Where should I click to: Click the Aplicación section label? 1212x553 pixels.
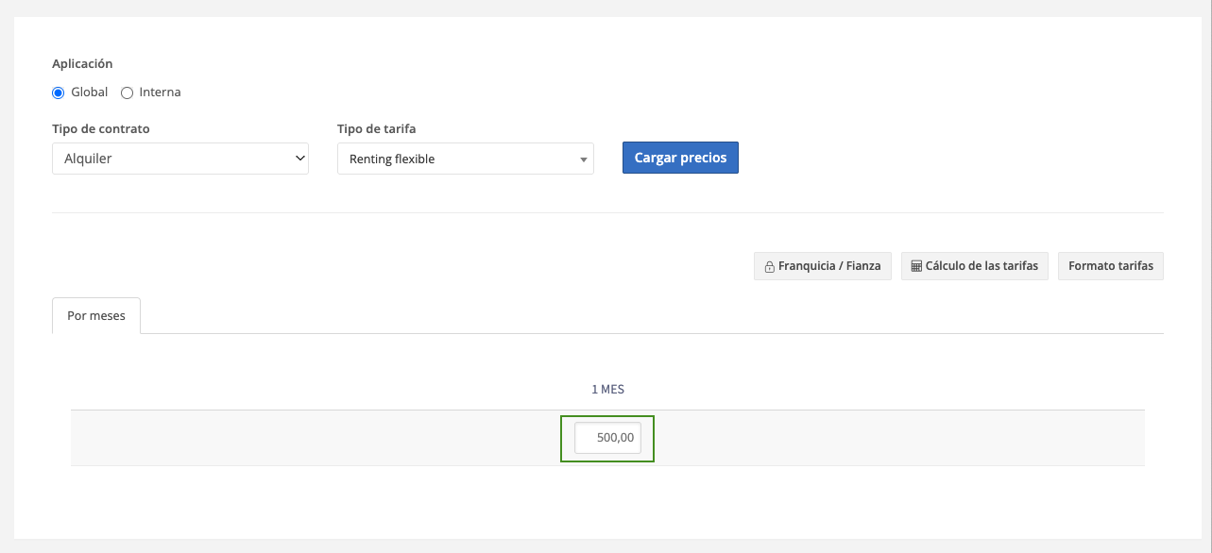(82, 64)
